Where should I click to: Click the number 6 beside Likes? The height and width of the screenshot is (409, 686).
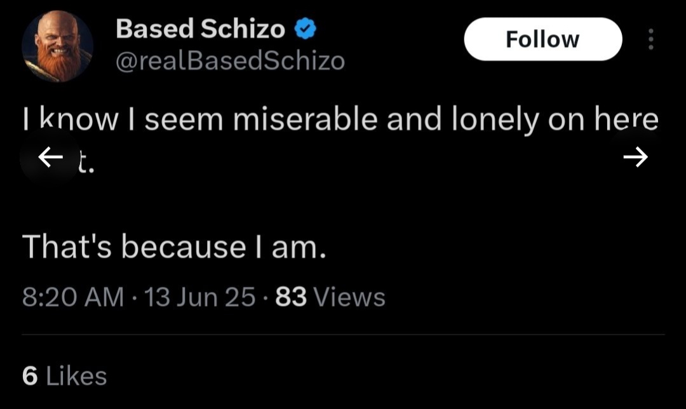pos(29,376)
